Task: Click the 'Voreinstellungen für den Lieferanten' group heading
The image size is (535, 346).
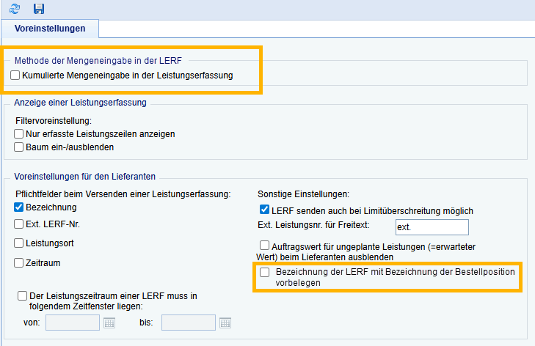Action: [87, 177]
